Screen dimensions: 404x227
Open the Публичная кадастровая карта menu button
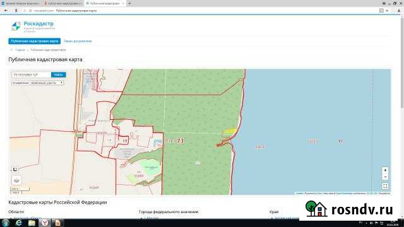(34, 41)
